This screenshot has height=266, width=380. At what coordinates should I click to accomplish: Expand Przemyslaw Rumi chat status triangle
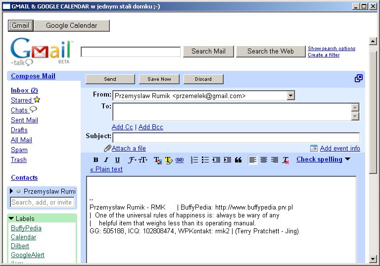coord(11,191)
